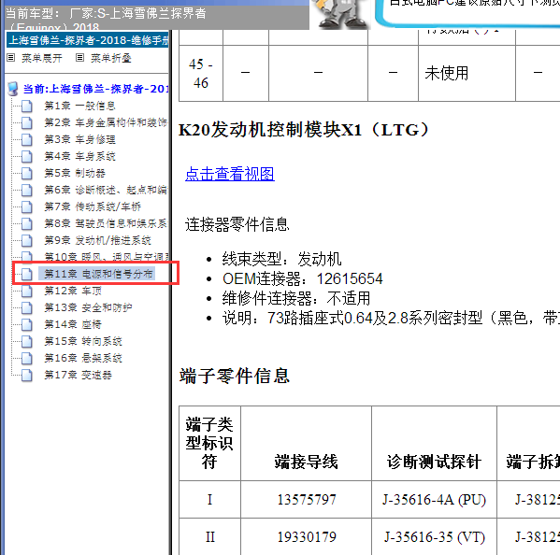Click the 45 - 46 table cell
Image resolution: width=560 pixels, height=555 pixels.
tap(201, 74)
